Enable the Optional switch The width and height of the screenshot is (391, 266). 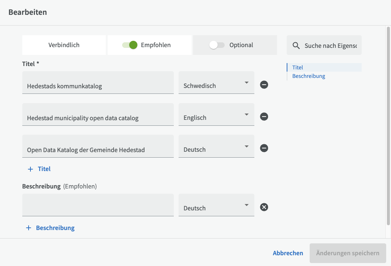point(217,45)
